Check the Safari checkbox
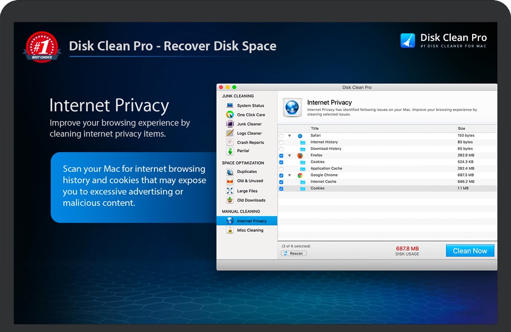The width and height of the screenshot is (511, 332). coord(281,136)
